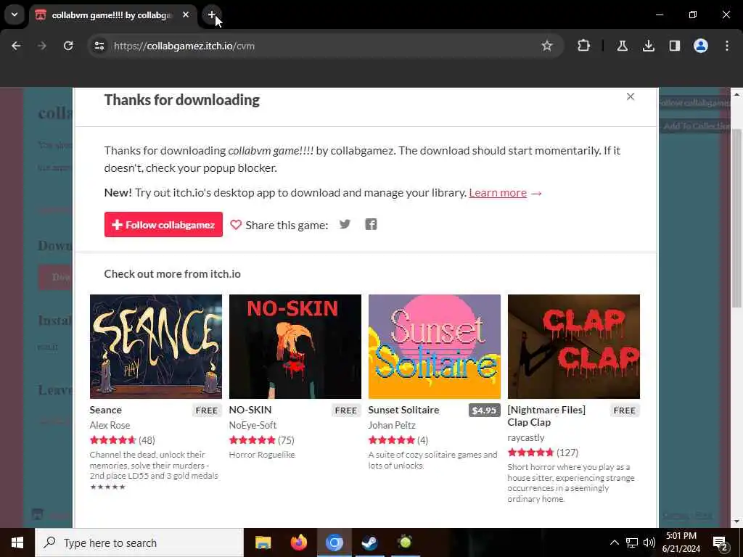Share the game on Twitter
This screenshot has width=743, height=557.
(x=345, y=224)
